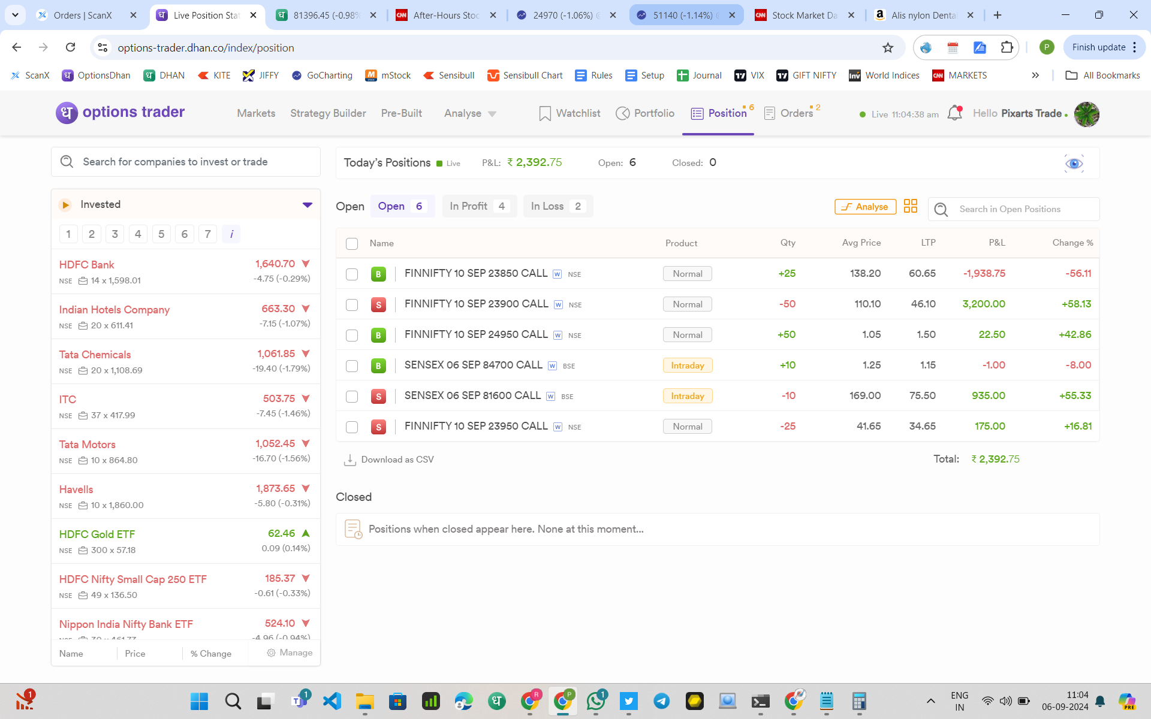Select FINNIFTY 10 SEP 23900 CALL checkbox
Image resolution: width=1151 pixels, height=719 pixels.
[x=352, y=304]
